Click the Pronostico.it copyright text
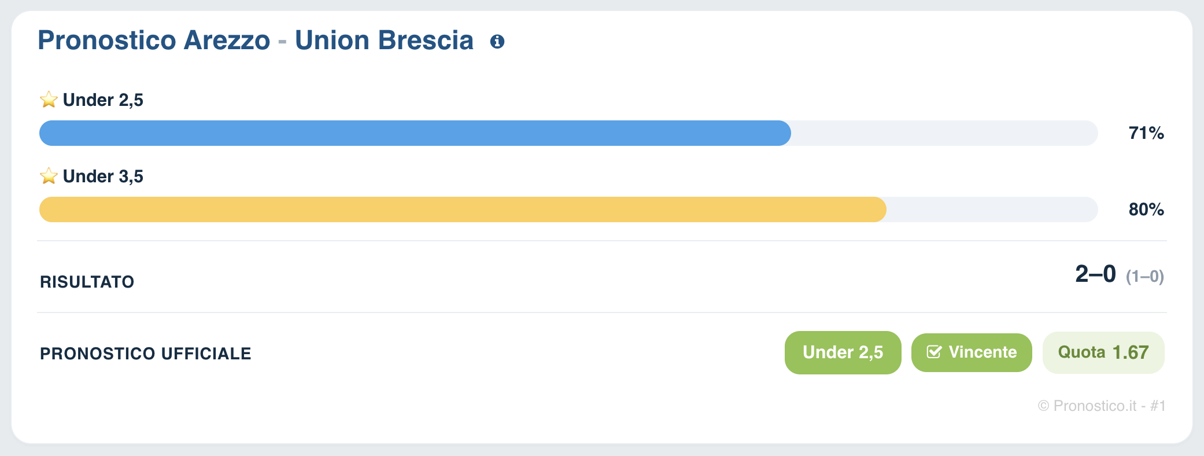Viewport: 1204px width, 456px height. [x=1102, y=406]
